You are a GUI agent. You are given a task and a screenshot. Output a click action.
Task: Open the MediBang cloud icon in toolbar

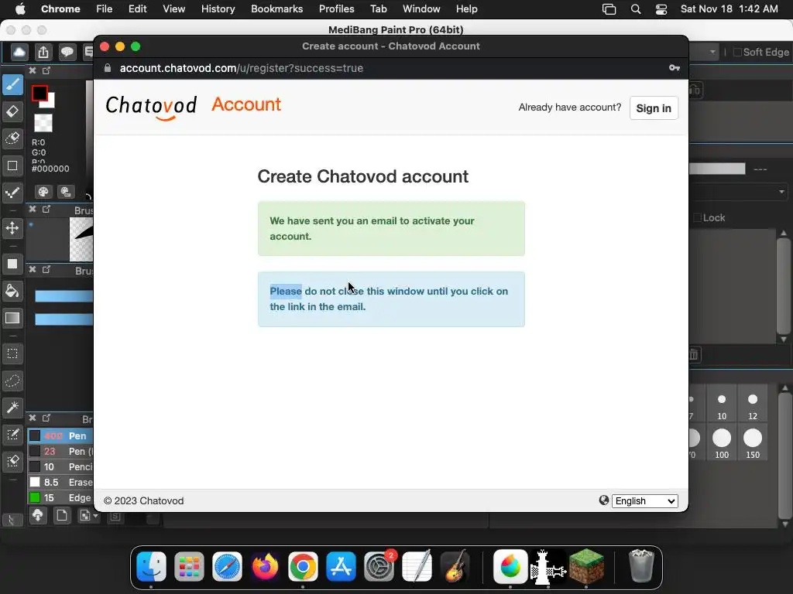[x=19, y=52]
